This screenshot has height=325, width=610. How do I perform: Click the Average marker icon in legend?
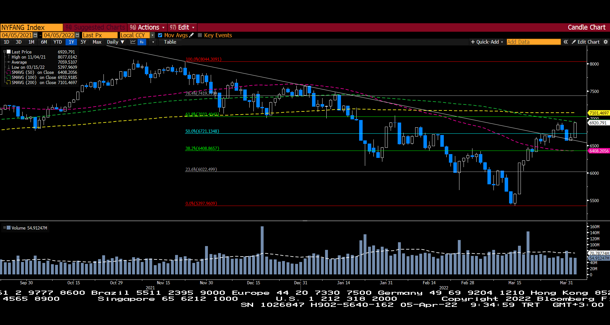(x=9, y=62)
